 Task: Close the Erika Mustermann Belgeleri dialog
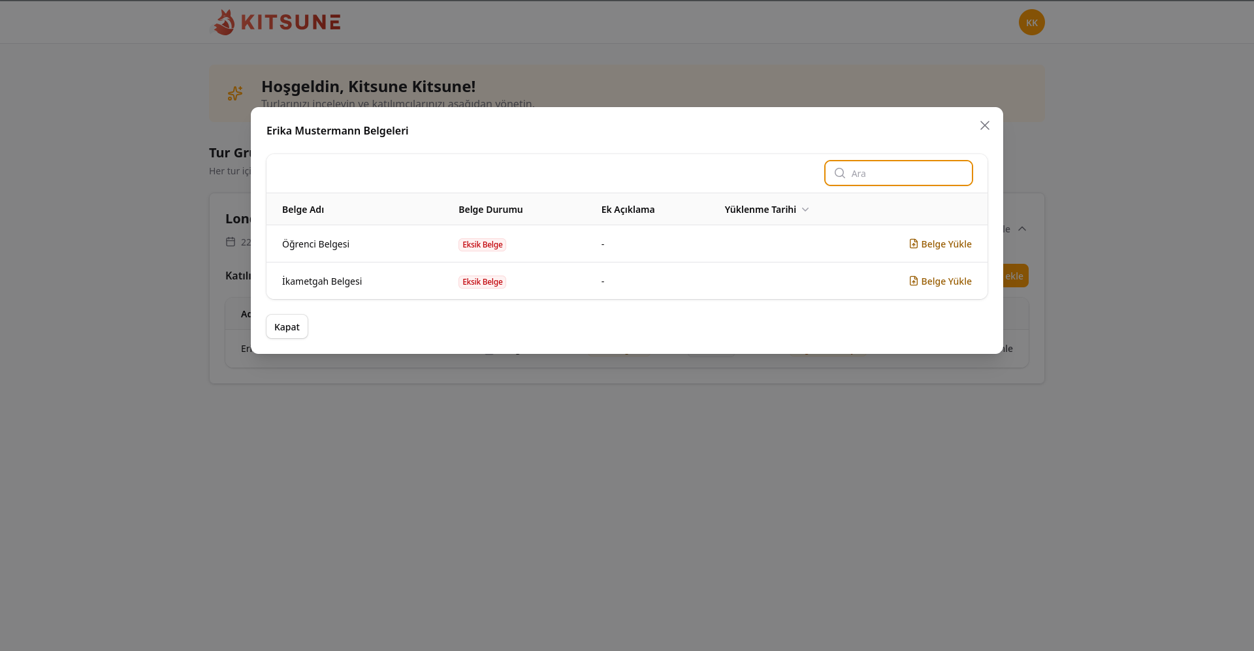coord(985,125)
